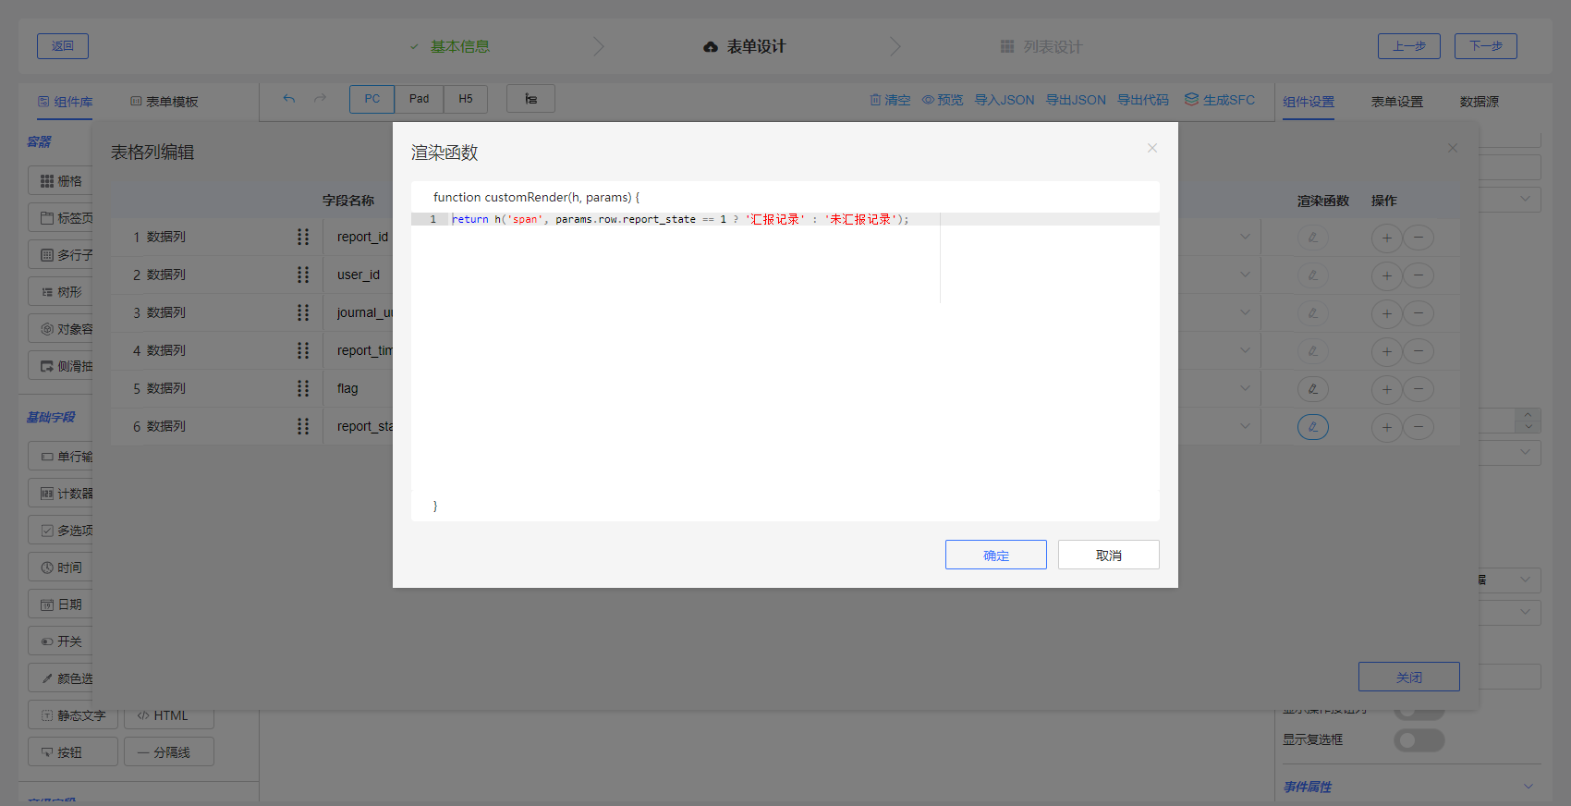
Task: Open highlighted render function editor on row 6
Action: pos(1313,427)
